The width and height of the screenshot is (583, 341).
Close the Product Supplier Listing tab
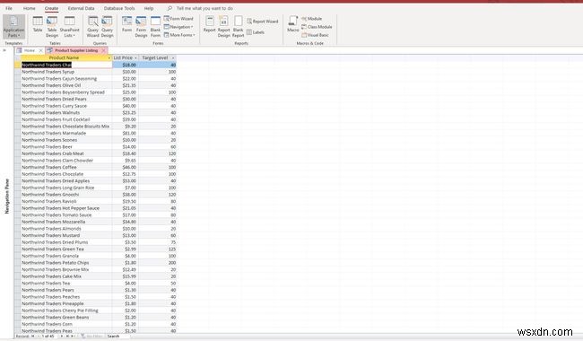[x=104, y=50]
